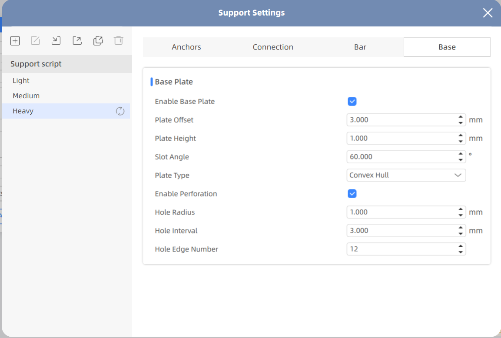501x338 pixels.
Task: Click the delete script trash icon
Action: (118, 41)
